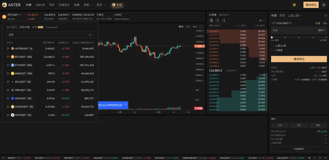Click the SOLUSDT Solana icon

point(12,82)
